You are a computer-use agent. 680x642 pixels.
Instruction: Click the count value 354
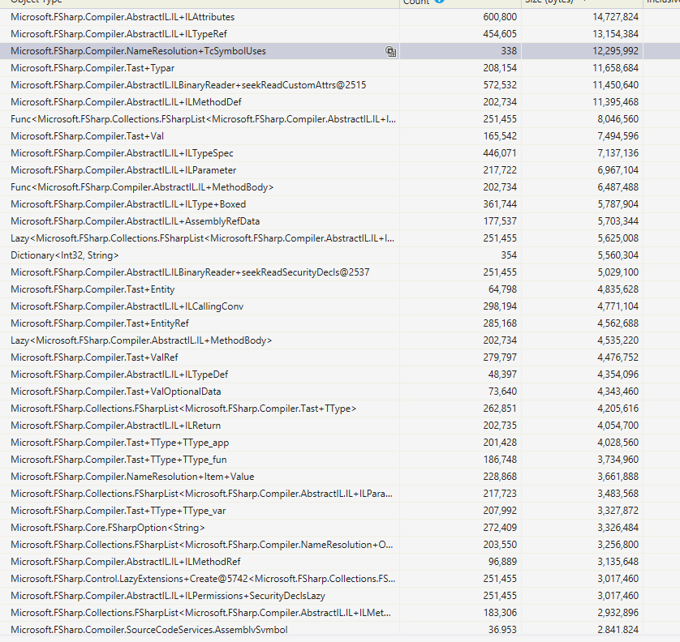509,255
